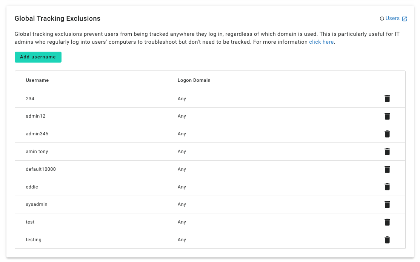Click the Username column header

point(37,80)
